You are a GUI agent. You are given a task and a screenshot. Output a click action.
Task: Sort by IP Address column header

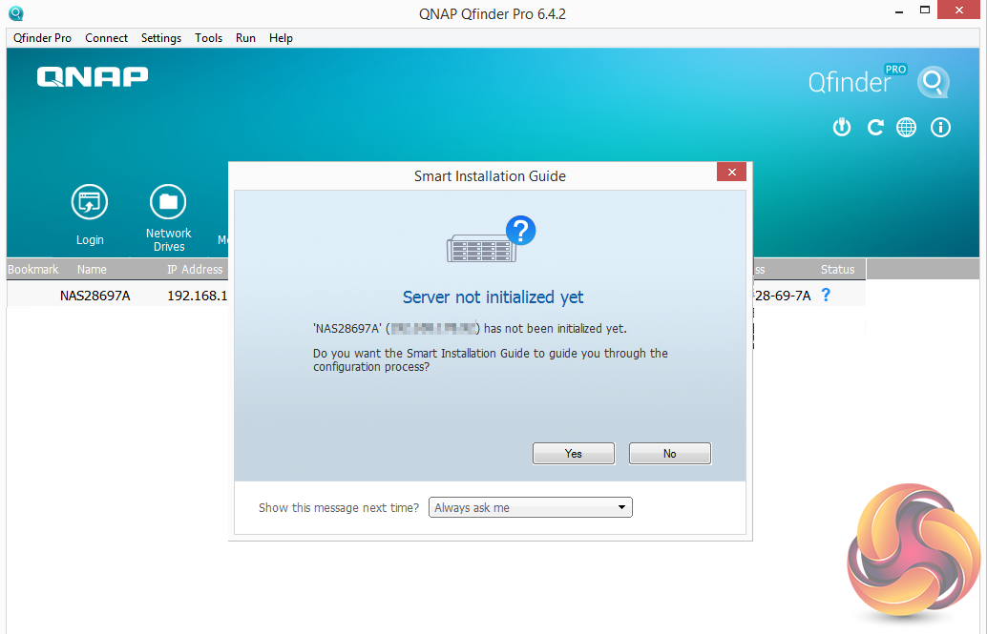(195, 269)
